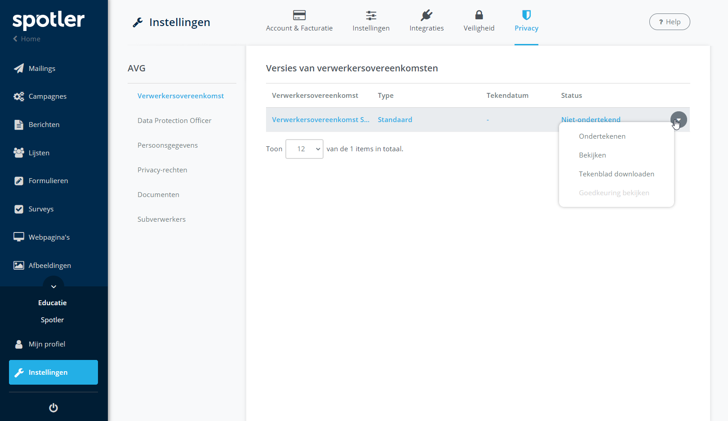Select the Afbeeldingen icon

point(49,265)
